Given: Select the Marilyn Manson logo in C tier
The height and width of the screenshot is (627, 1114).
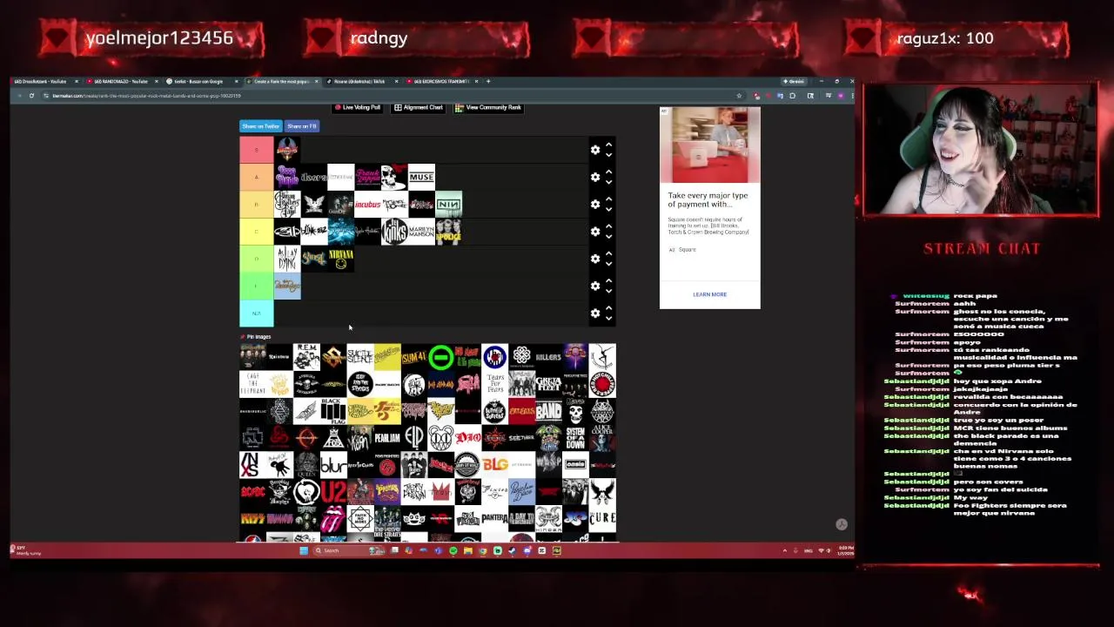Looking at the screenshot, I should (x=421, y=232).
